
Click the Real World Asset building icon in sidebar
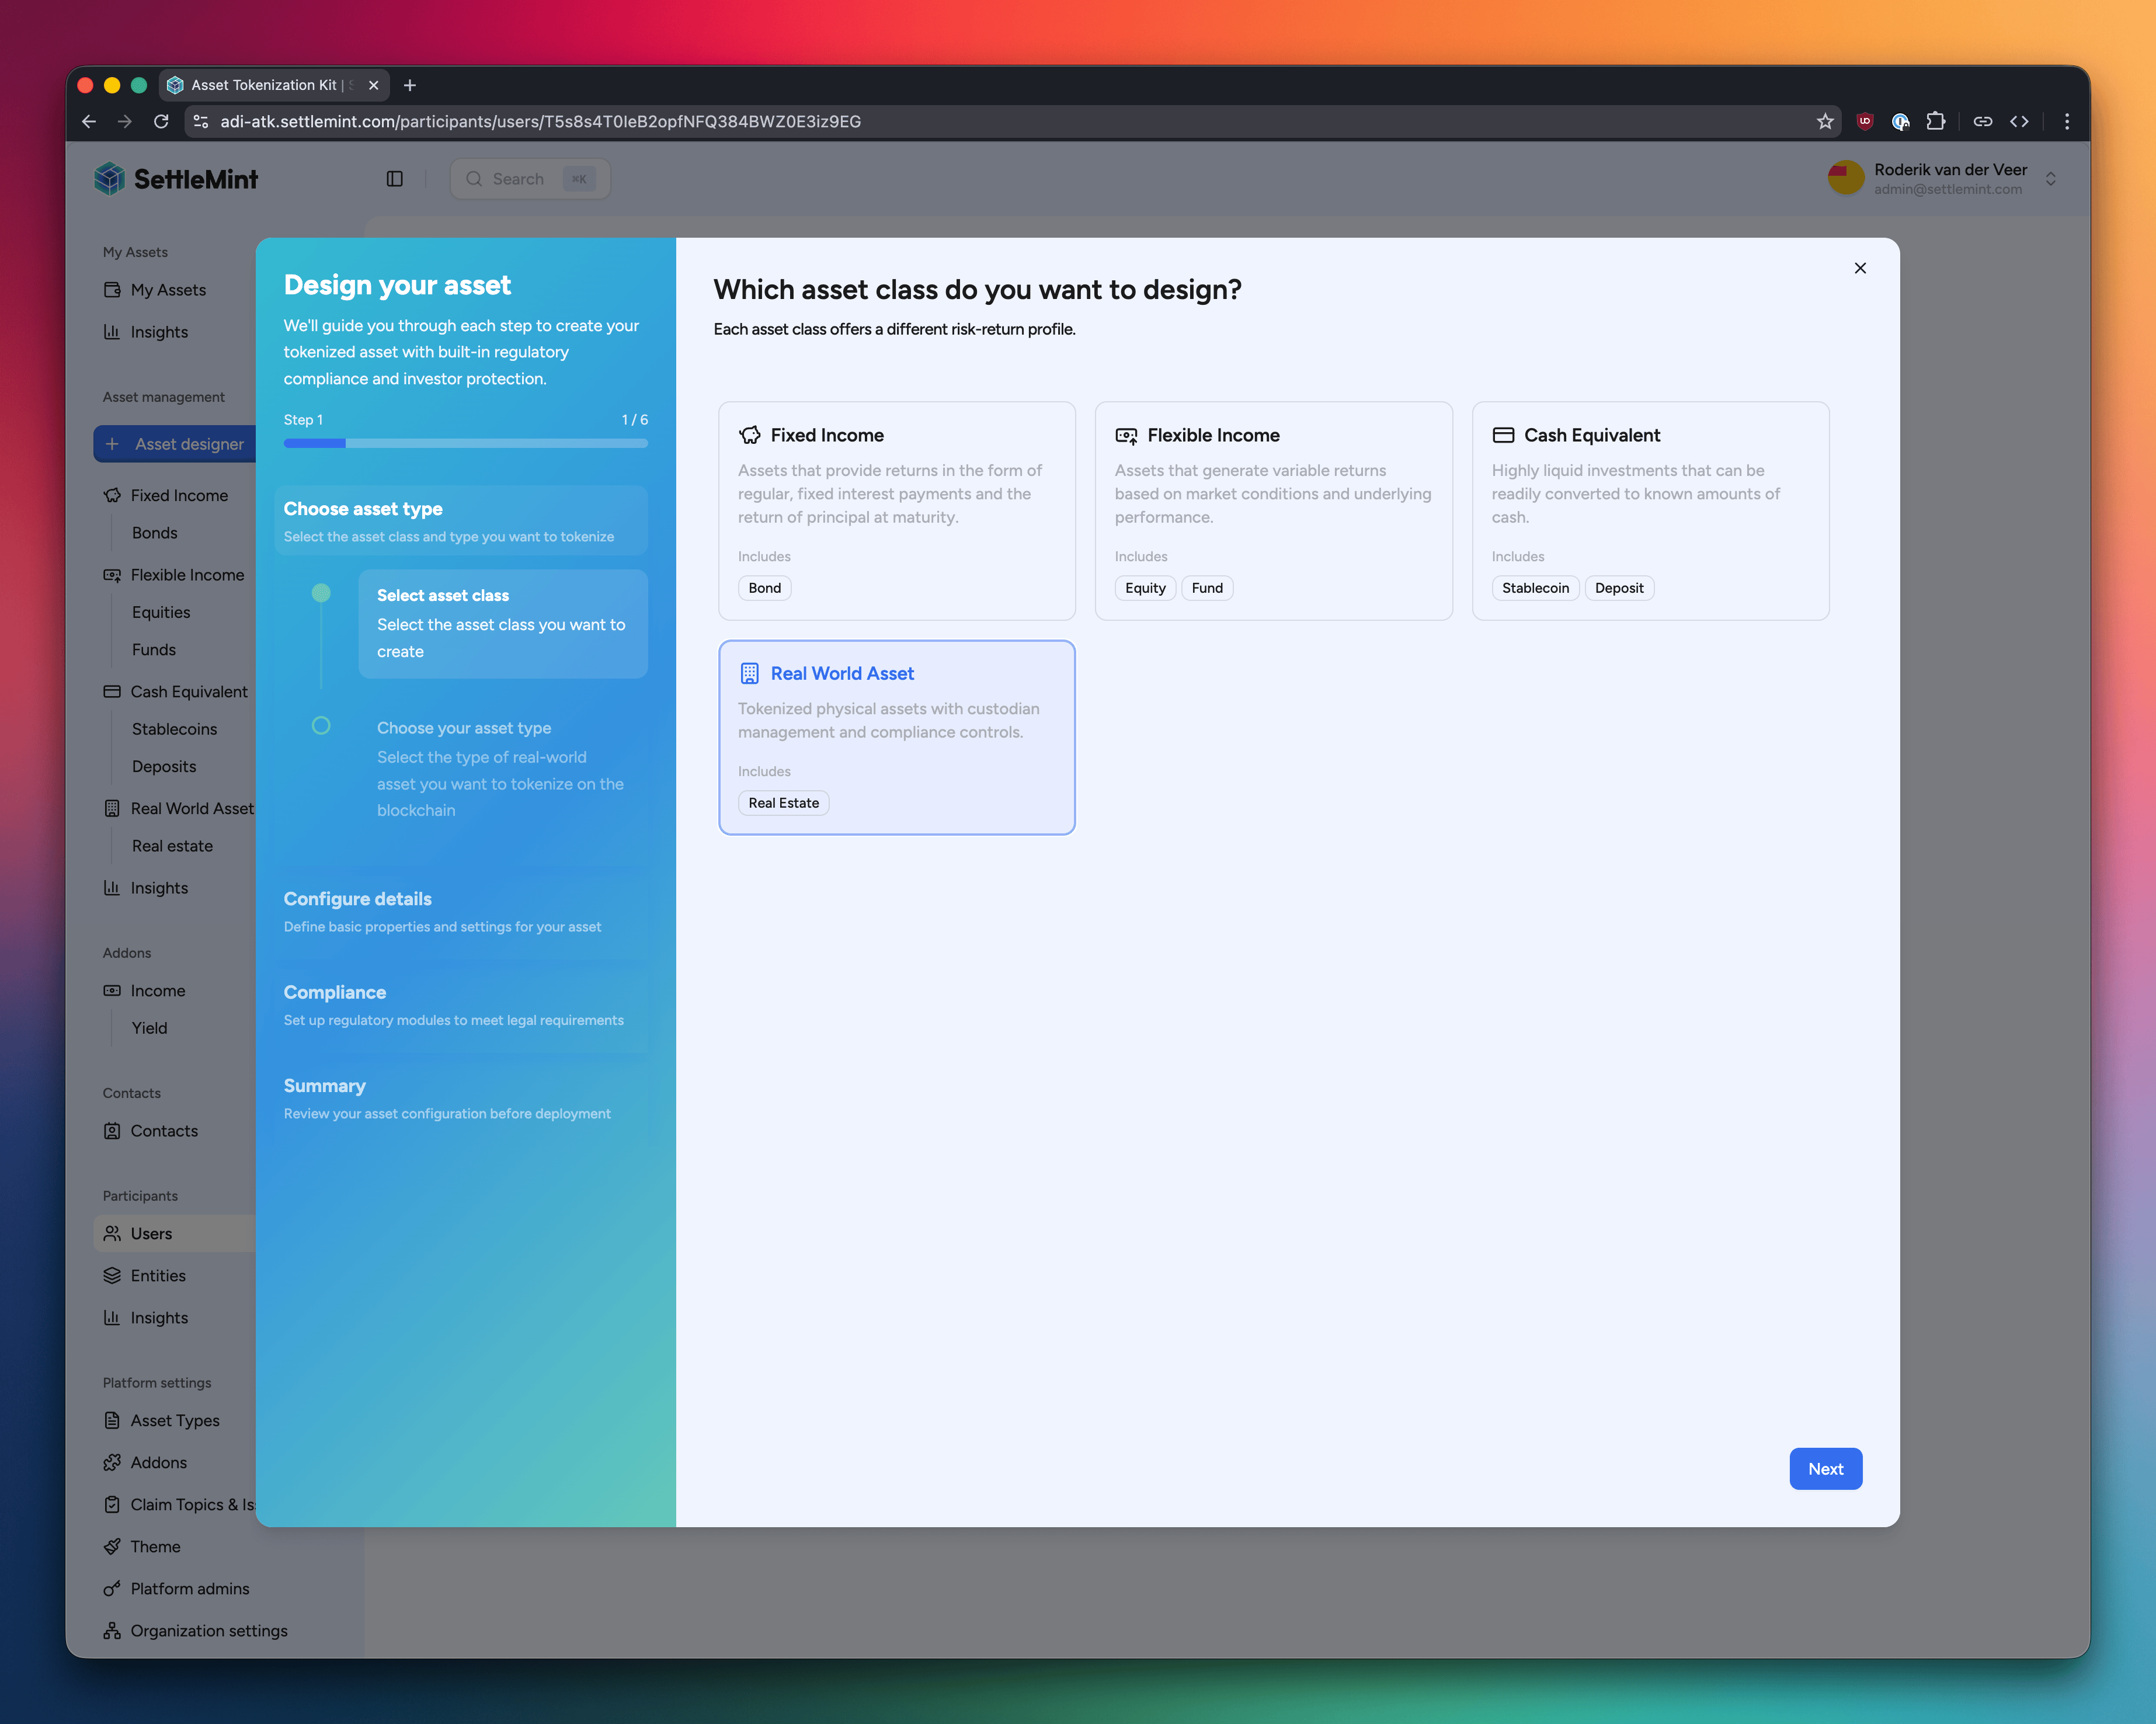(112, 808)
